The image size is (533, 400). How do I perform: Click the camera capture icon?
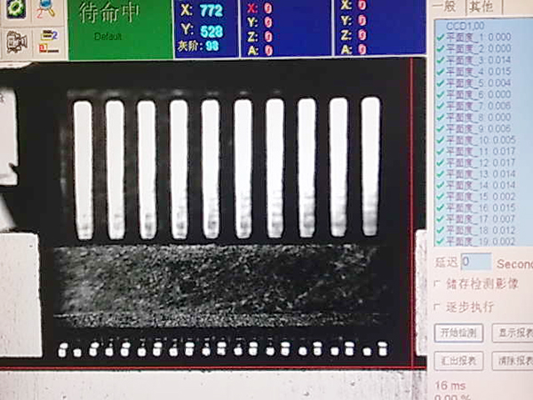click(x=15, y=41)
